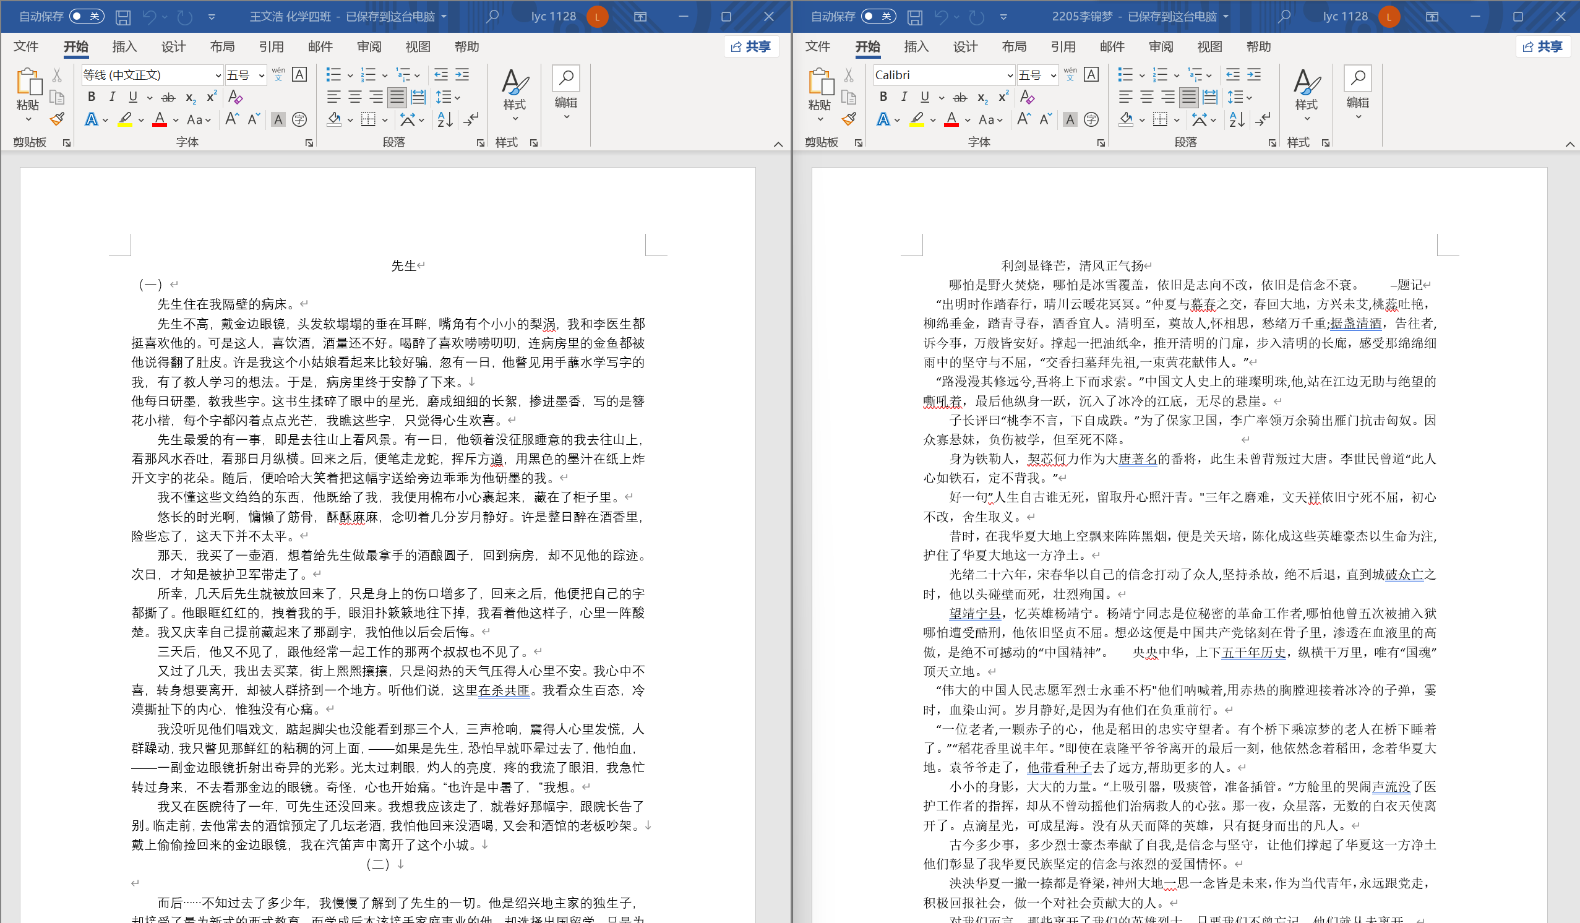Click the save icon in right window title bar
Viewport: 1580px width, 923px height.
pos(915,17)
